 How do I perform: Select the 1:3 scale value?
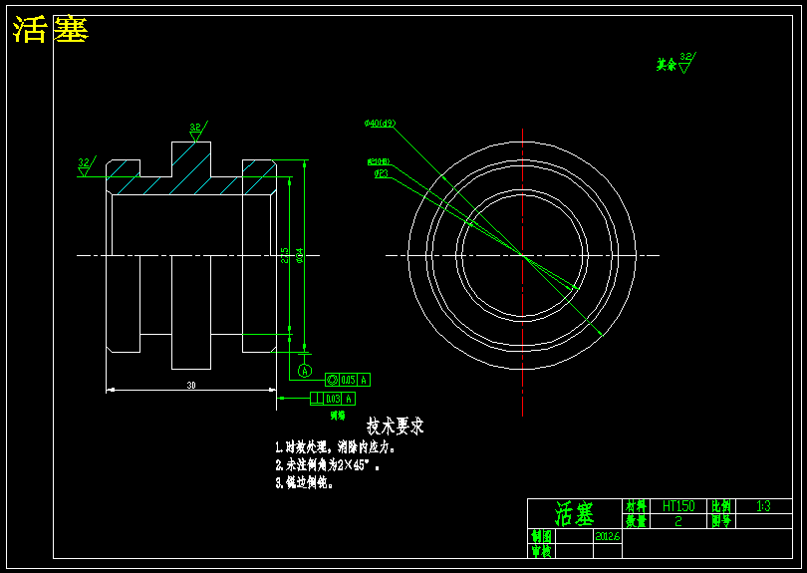click(764, 506)
